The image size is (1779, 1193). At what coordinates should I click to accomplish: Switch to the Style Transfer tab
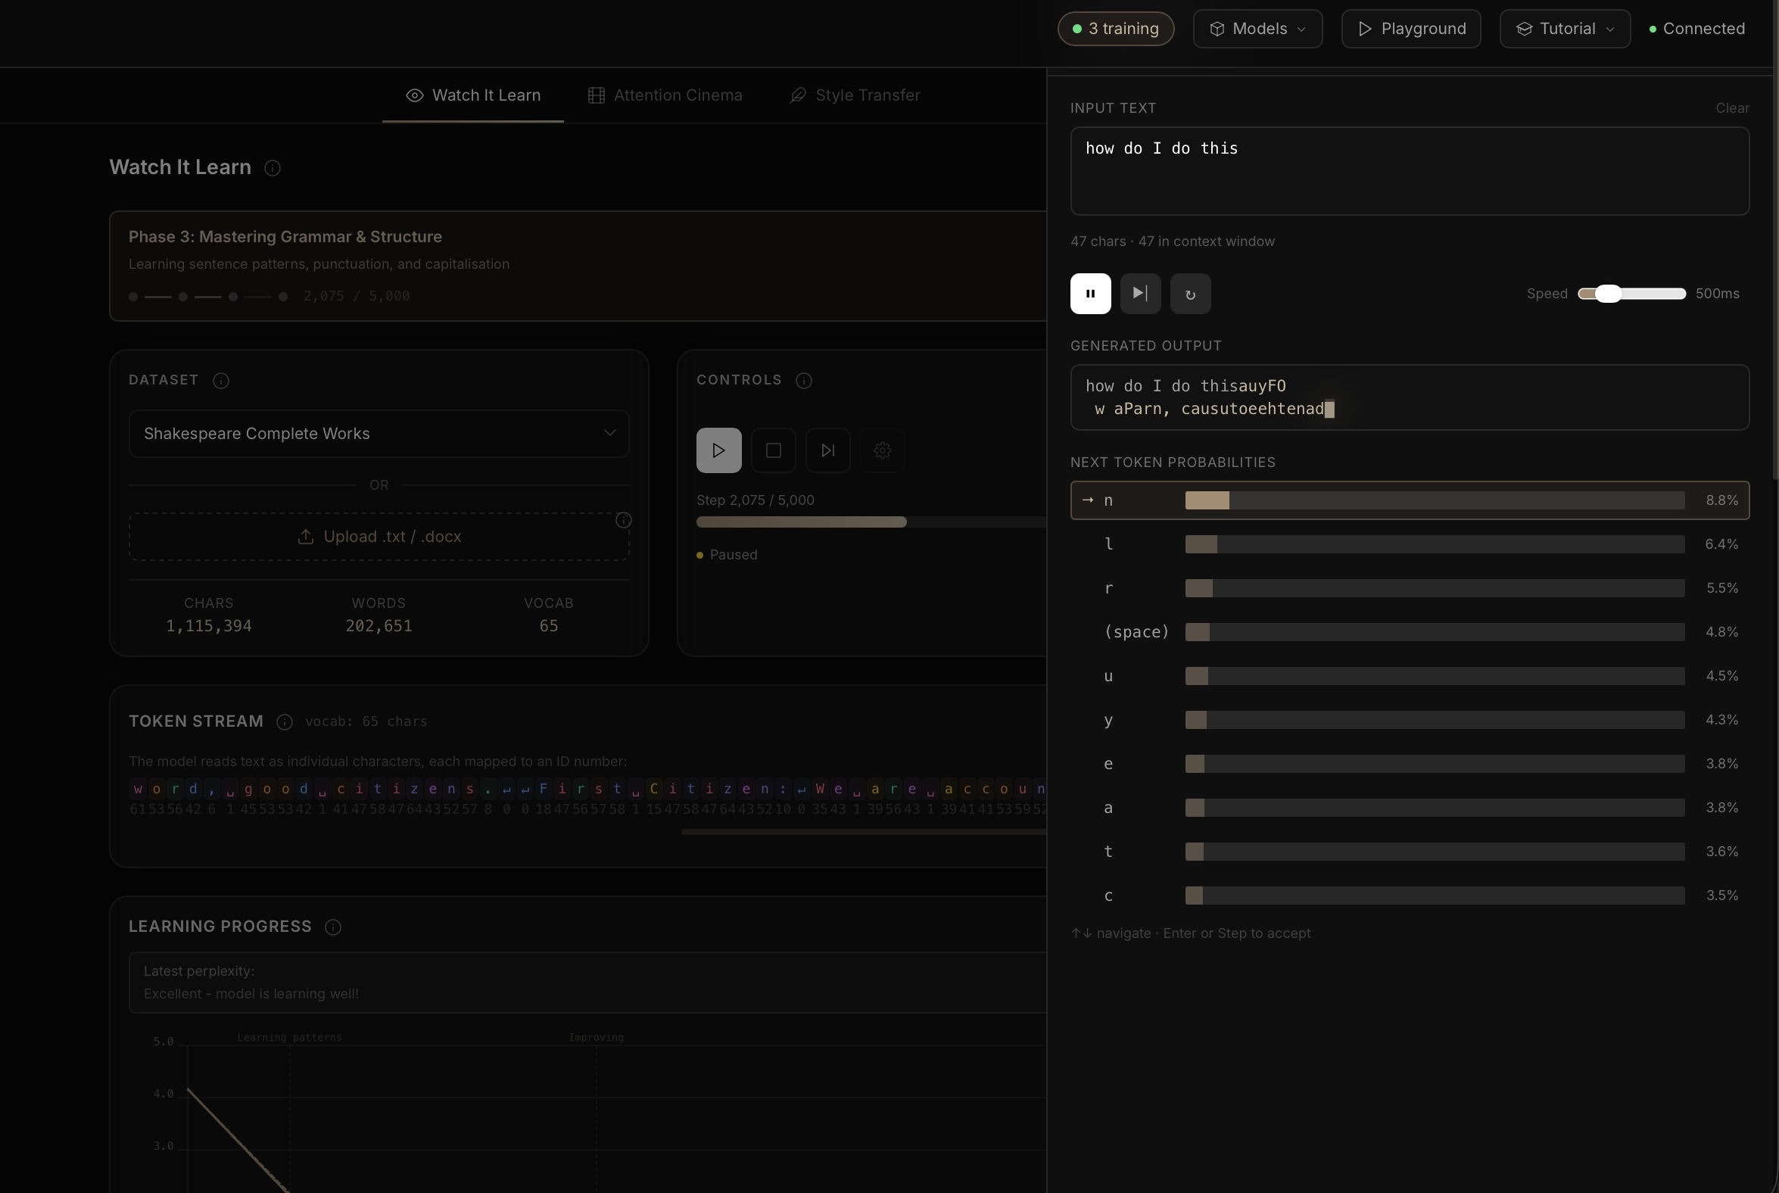855,95
